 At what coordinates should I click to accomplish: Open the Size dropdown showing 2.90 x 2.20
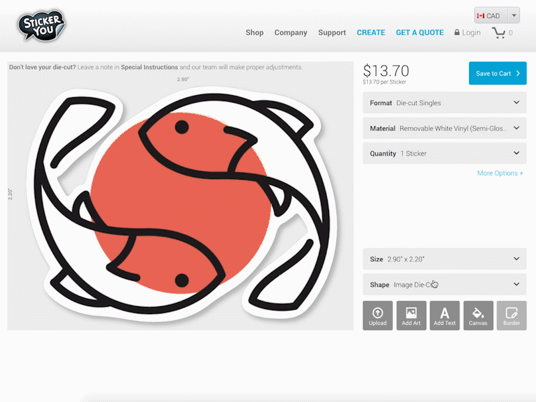point(444,259)
